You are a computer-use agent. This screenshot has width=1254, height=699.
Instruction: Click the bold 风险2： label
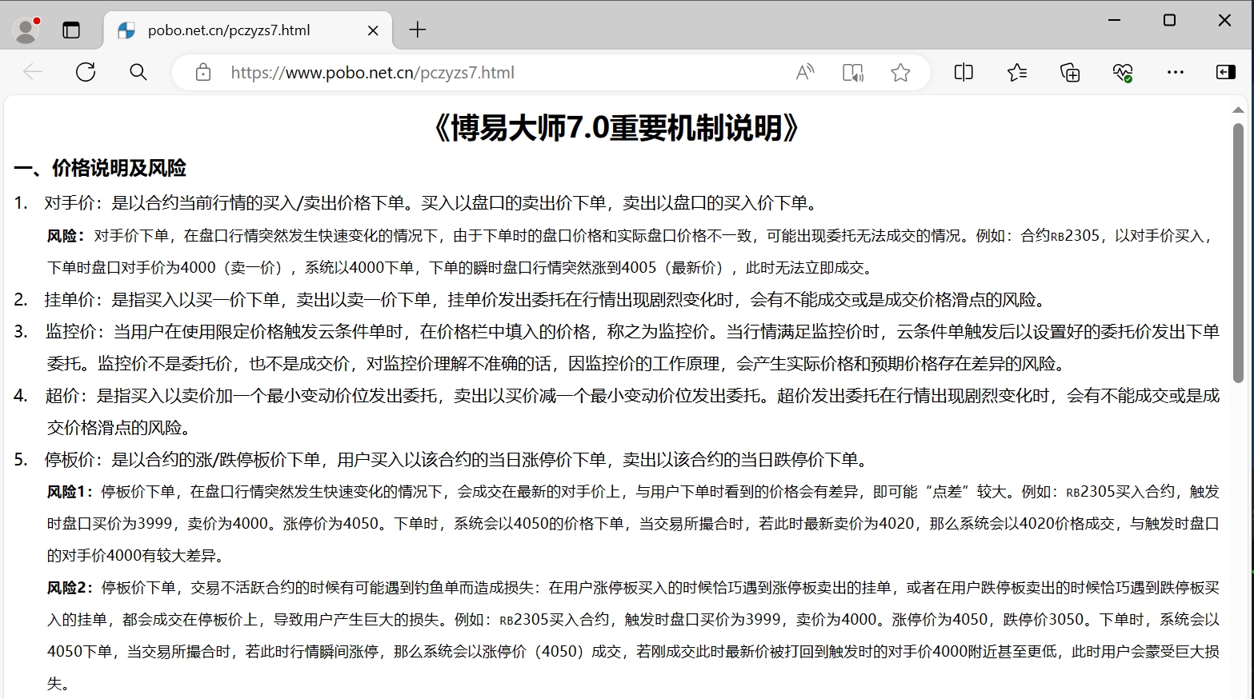(x=70, y=588)
